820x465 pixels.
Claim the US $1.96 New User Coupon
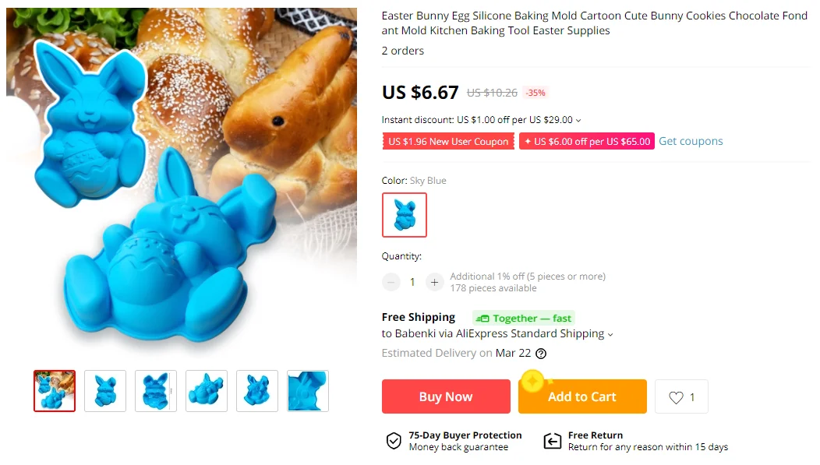tap(448, 142)
